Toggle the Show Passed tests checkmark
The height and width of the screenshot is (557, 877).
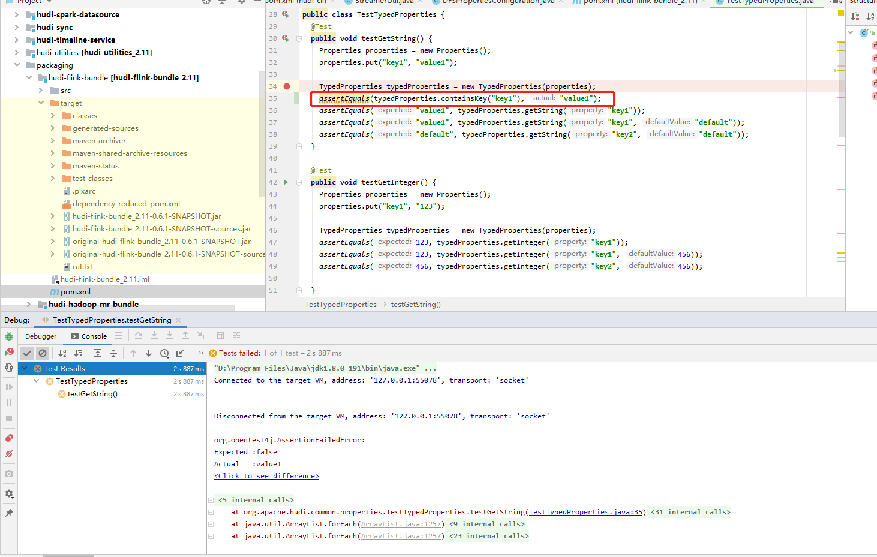click(27, 353)
